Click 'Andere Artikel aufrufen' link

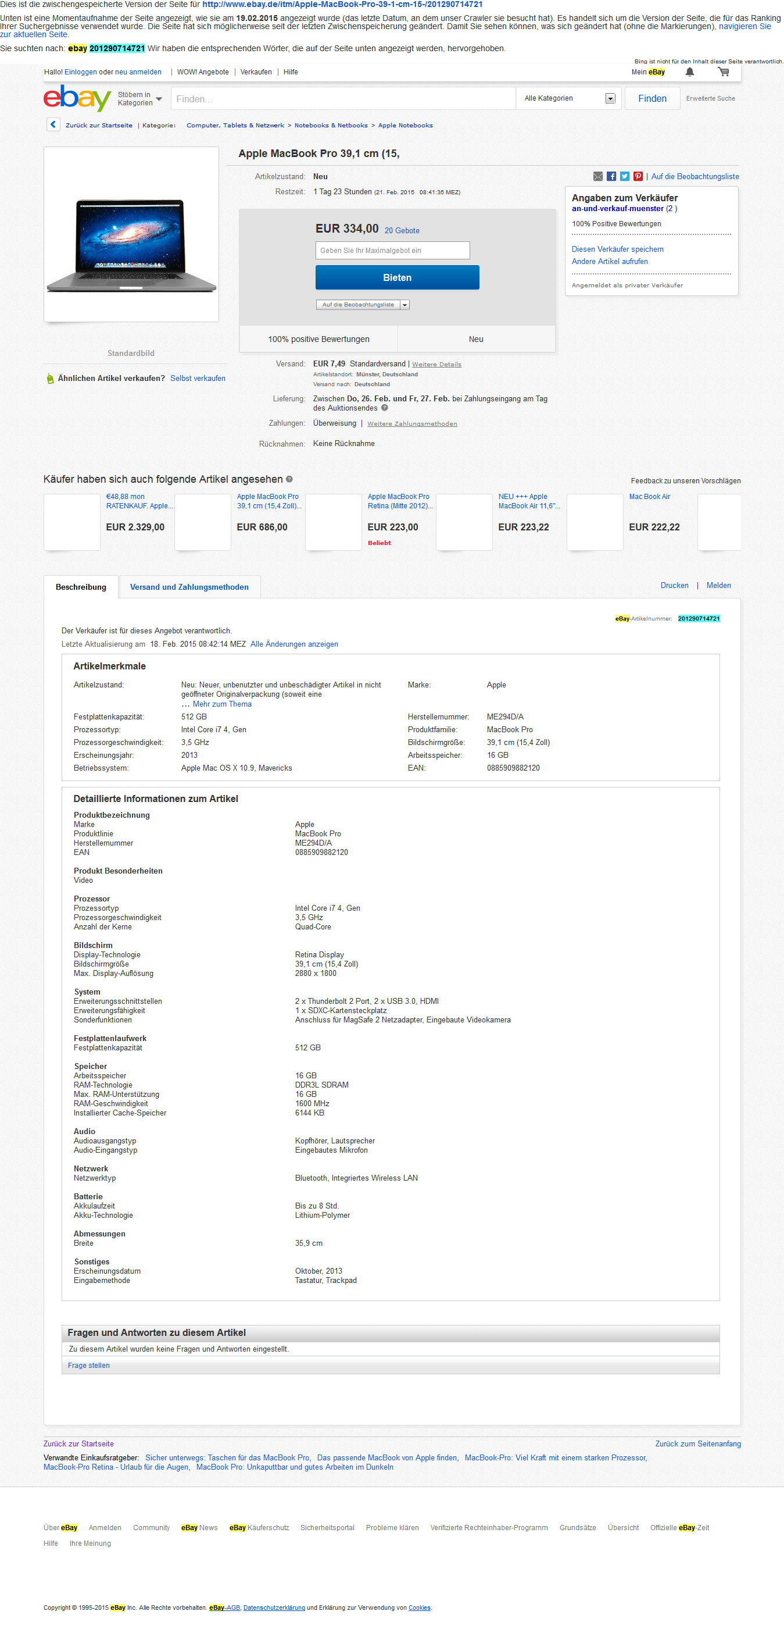610,261
